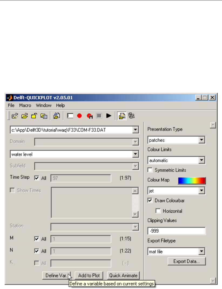Screen dimensions: 222x289
Task: Click the M index input field
Action: pyautogui.click(x=81, y=239)
